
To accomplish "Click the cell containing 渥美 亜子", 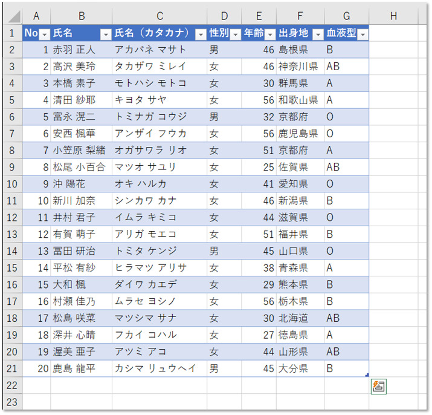I will pyautogui.click(x=82, y=352).
